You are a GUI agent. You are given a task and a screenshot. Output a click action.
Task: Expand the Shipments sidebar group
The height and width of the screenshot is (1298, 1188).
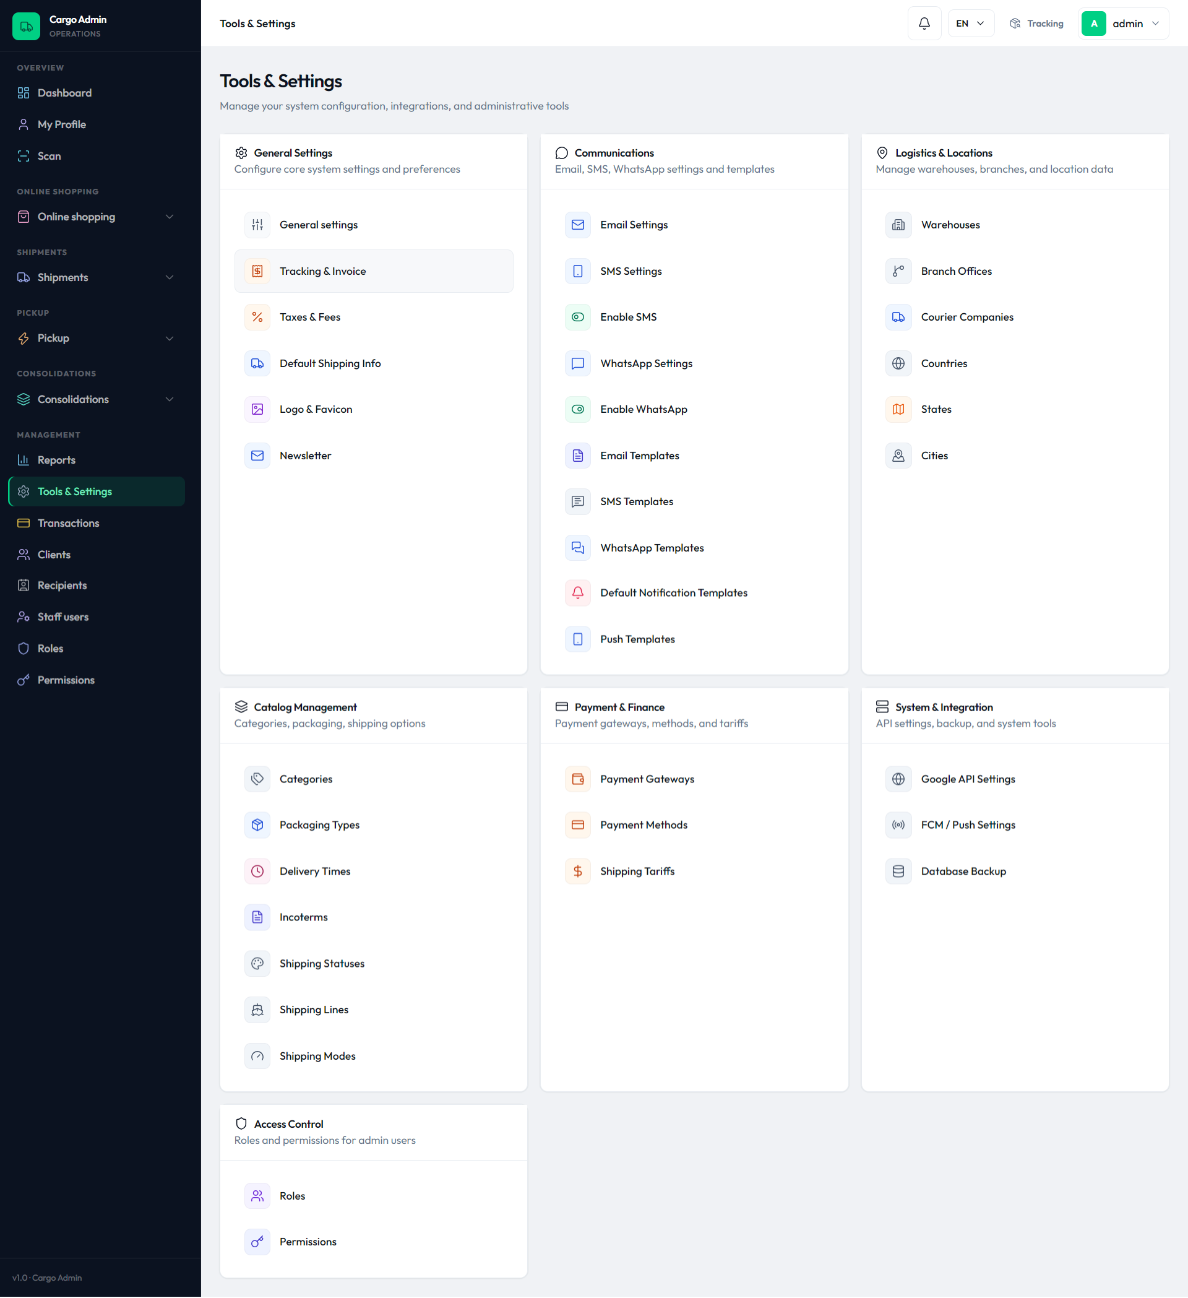tap(97, 277)
